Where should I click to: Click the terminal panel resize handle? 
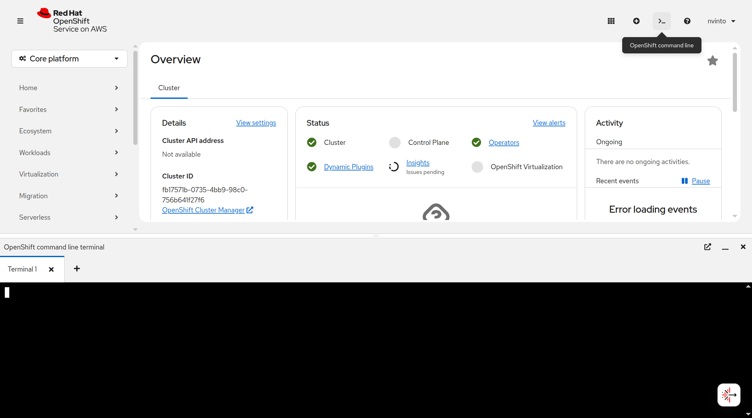click(x=376, y=236)
